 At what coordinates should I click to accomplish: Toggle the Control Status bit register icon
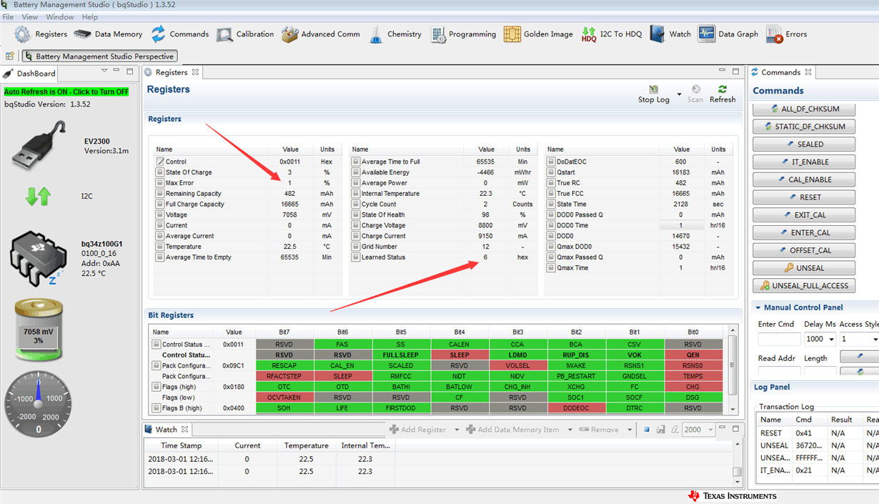(x=156, y=345)
